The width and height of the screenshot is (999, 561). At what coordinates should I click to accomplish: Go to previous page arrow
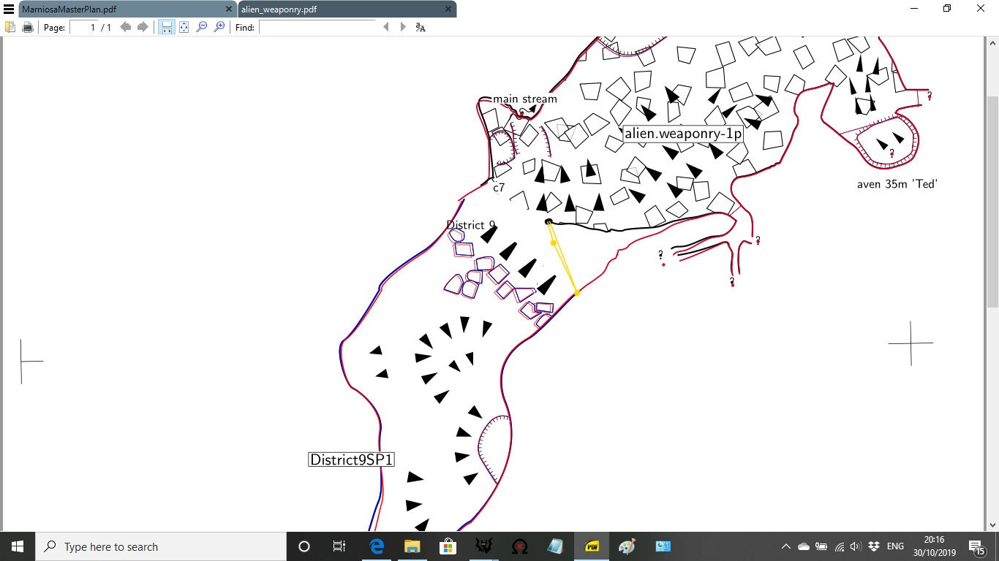pos(126,27)
